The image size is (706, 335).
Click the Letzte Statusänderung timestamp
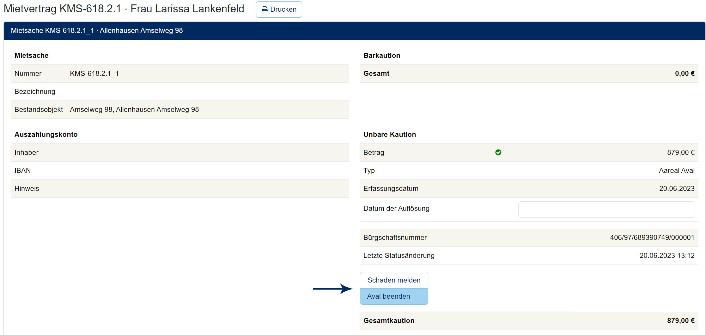(x=667, y=256)
